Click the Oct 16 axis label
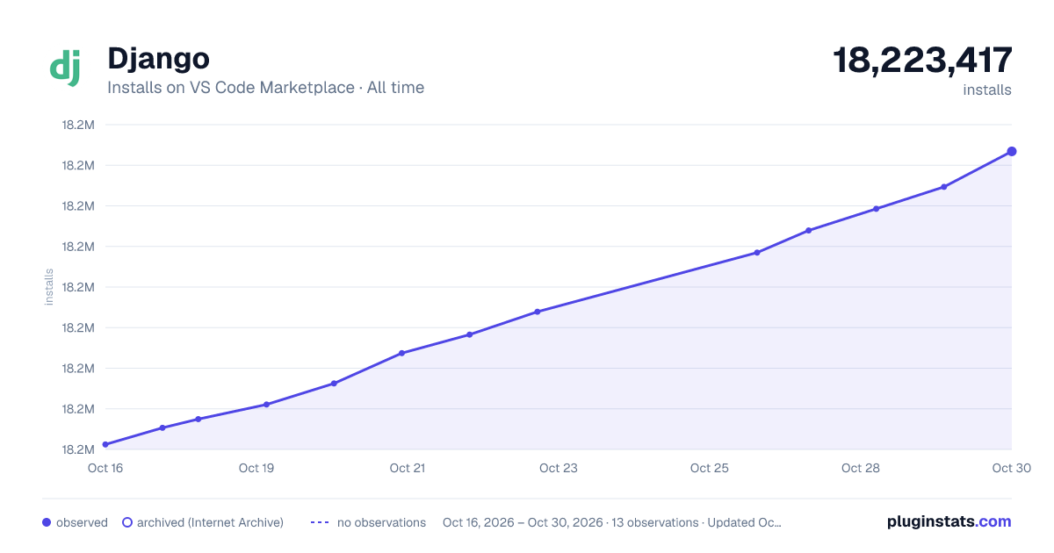Screen dimensions: 1054x553 pos(105,468)
